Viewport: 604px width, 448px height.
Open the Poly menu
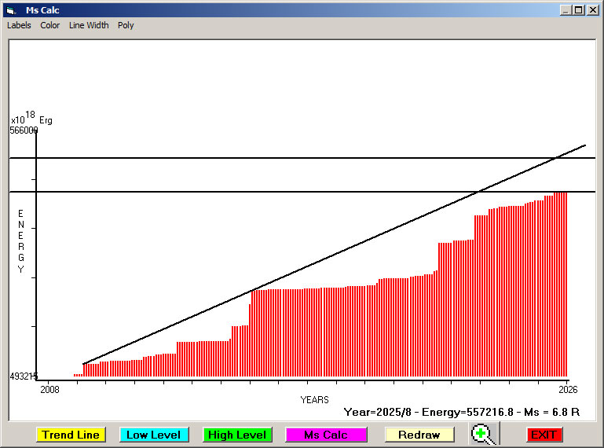(126, 25)
